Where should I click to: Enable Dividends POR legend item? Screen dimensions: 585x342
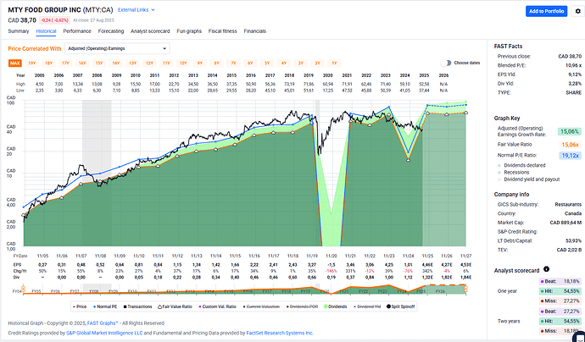302,306
